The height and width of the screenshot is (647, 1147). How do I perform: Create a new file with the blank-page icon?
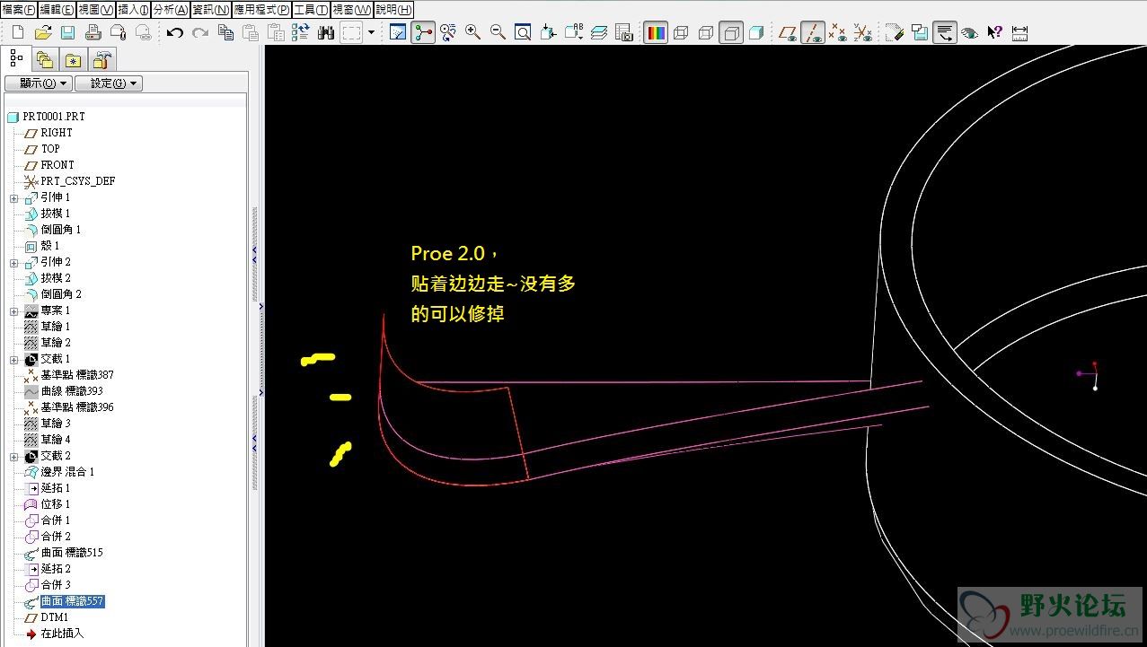click(18, 32)
